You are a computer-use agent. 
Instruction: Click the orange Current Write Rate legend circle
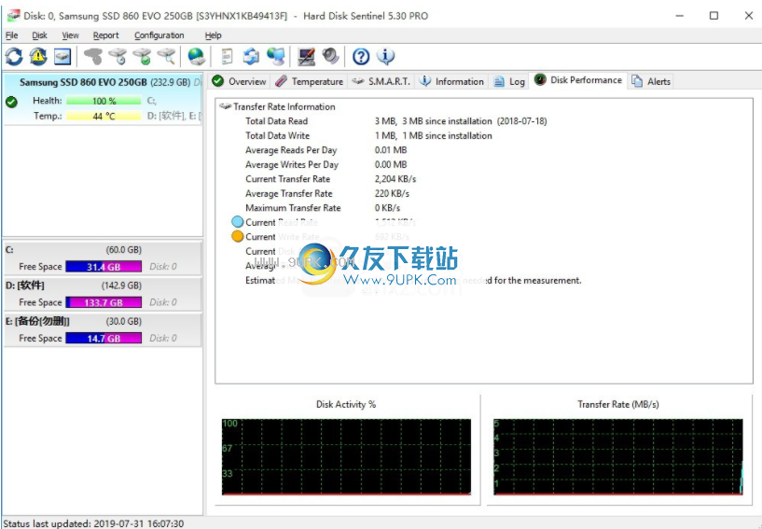(x=237, y=236)
